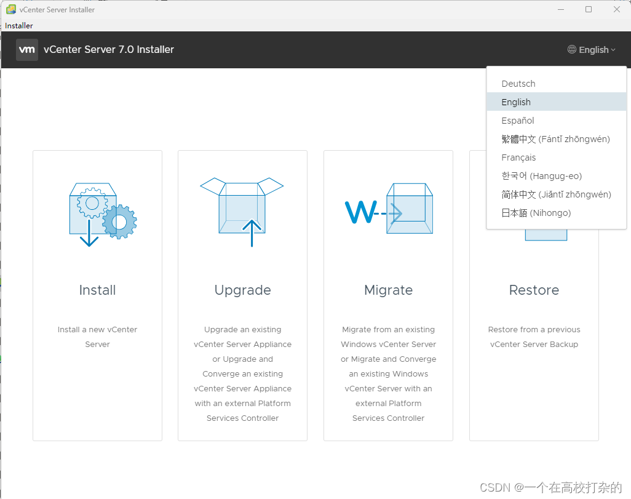Click the Migrate card title
The width and height of the screenshot is (631, 499).
pos(388,290)
